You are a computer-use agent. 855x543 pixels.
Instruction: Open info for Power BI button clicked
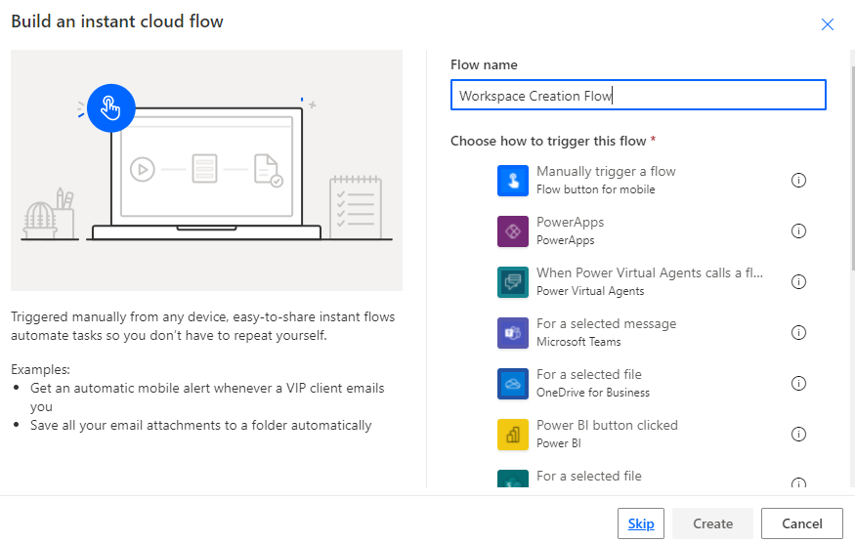[798, 435]
